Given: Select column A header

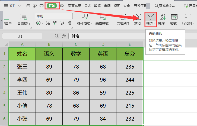Looking at the screenshot, I should point(22,44).
